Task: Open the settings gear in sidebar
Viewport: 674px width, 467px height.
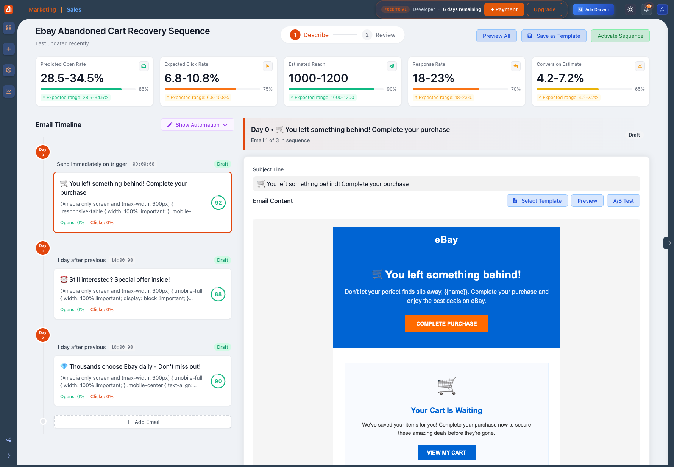Action: (9, 70)
